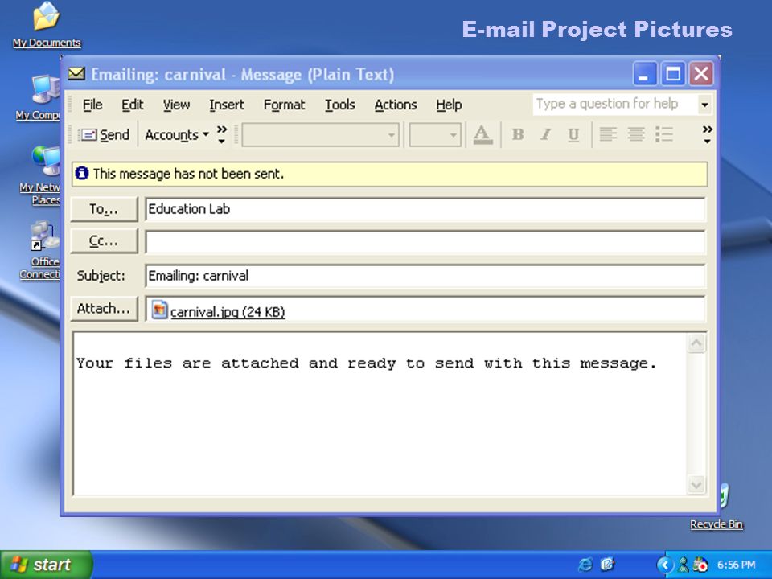Viewport: 772px width, 579px height.
Task: Open the Format menu
Action: 284,105
